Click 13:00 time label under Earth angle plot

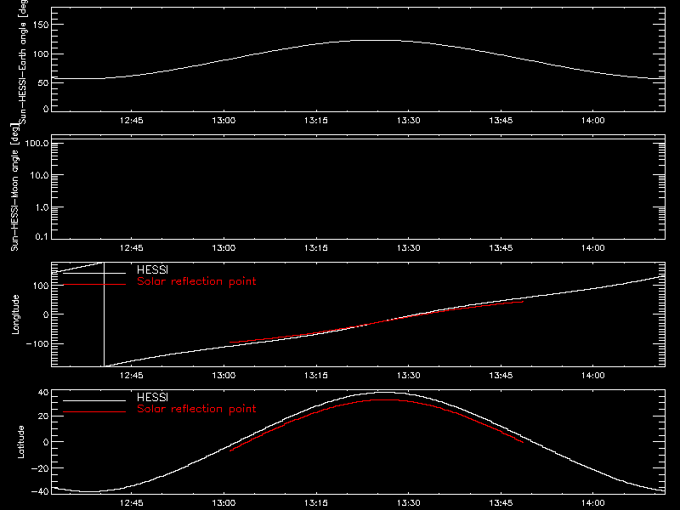point(224,120)
